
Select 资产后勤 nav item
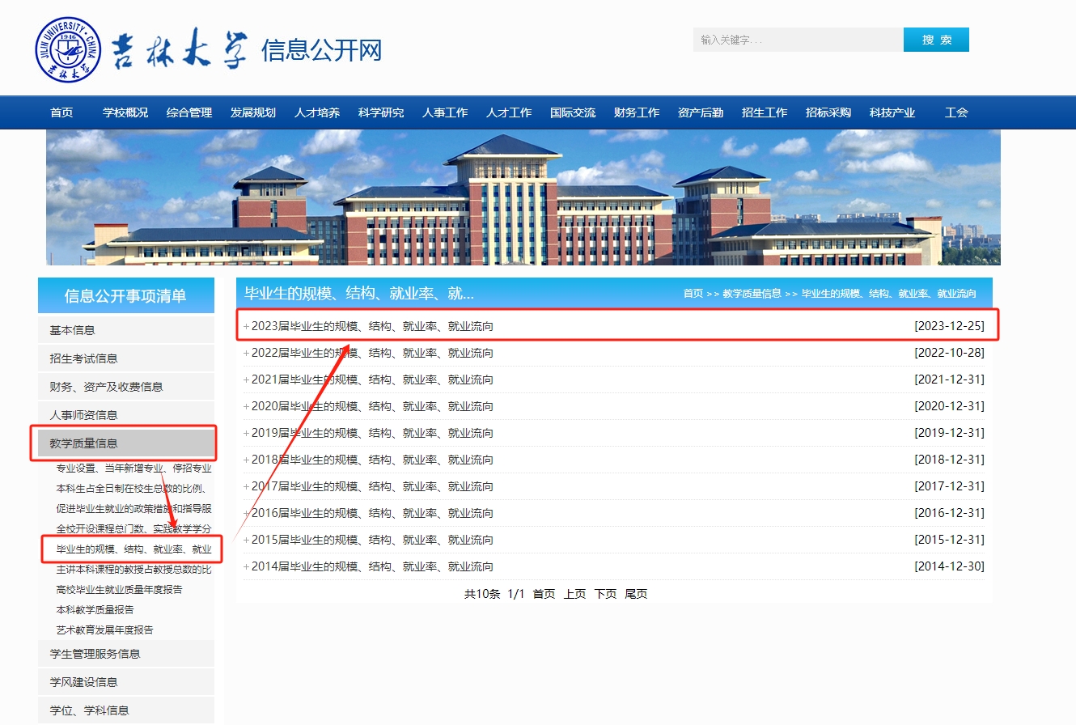701,112
